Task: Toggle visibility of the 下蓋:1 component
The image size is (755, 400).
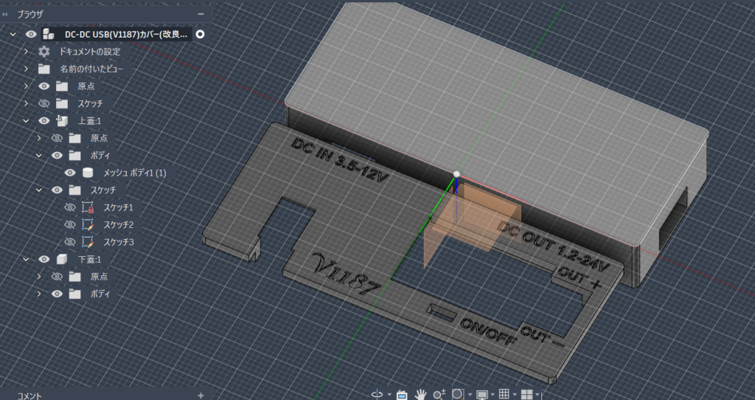Action: tap(44, 260)
